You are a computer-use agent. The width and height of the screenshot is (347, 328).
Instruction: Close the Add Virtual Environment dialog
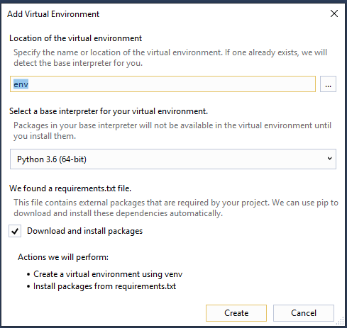pyautogui.click(x=334, y=13)
